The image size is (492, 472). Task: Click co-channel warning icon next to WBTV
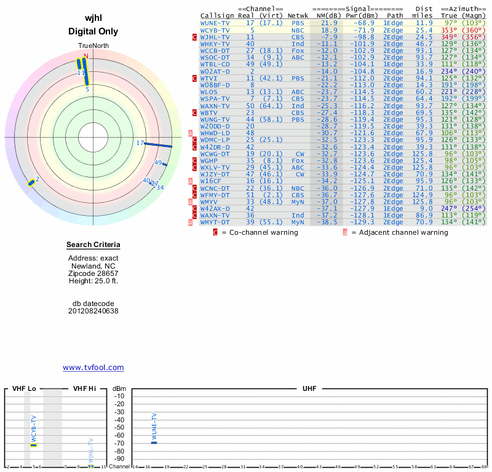pyautogui.click(x=195, y=112)
